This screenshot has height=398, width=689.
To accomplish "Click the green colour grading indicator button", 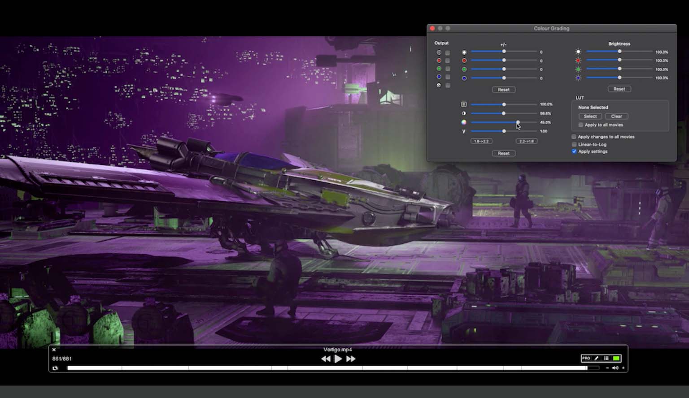I will click(x=616, y=358).
